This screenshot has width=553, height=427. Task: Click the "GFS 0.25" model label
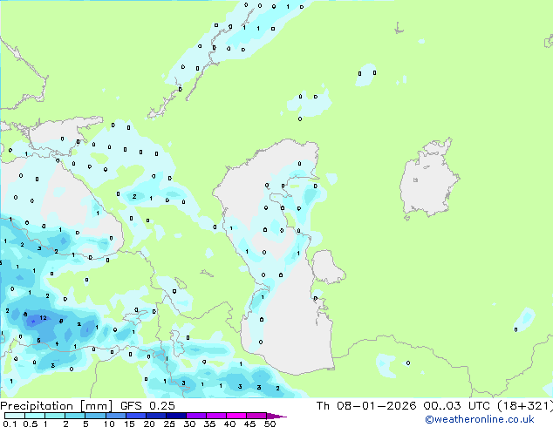click(147, 406)
